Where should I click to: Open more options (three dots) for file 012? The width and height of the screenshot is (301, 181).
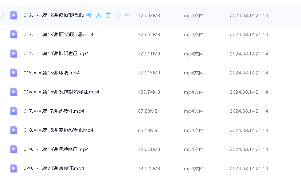128,15
